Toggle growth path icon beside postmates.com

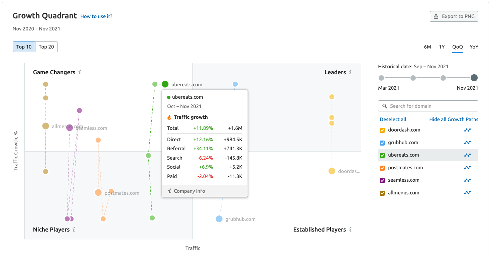point(467,168)
